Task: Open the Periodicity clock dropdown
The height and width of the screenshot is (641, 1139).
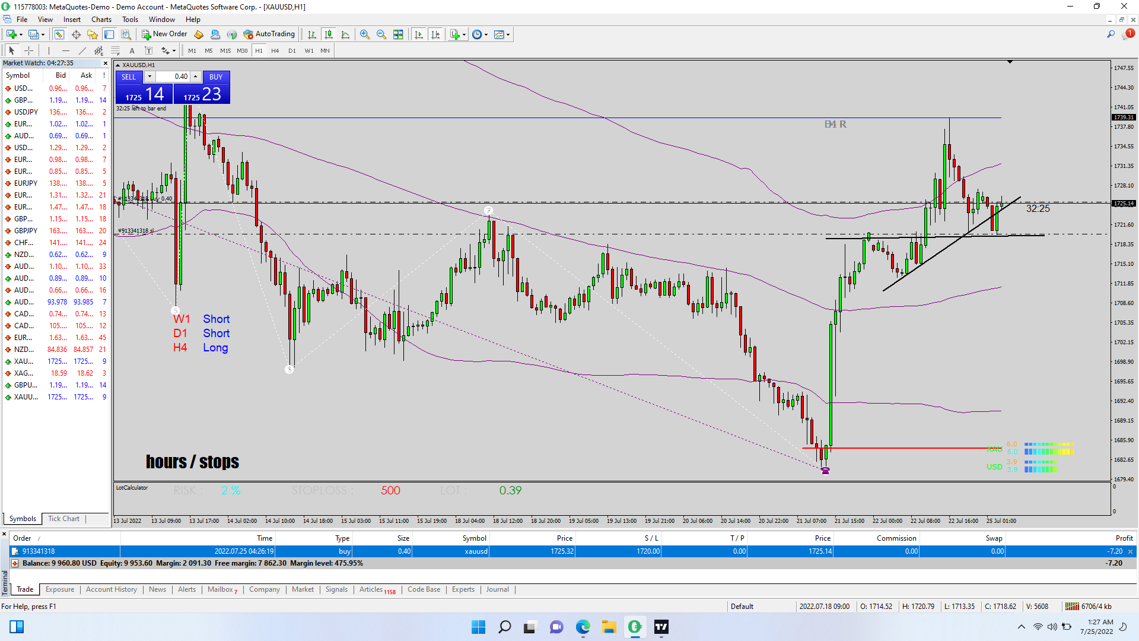Action: (486, 34)
